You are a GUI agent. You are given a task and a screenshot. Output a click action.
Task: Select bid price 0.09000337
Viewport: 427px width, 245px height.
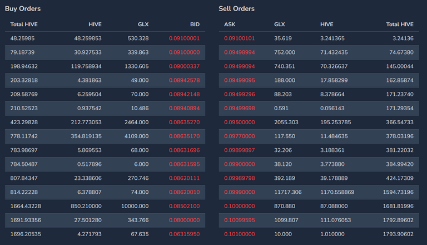185,66
